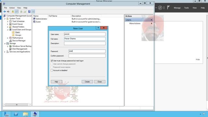Select Computer Management (Local) root node
This screenshot has height=117, width=208.
pos(19,16)
